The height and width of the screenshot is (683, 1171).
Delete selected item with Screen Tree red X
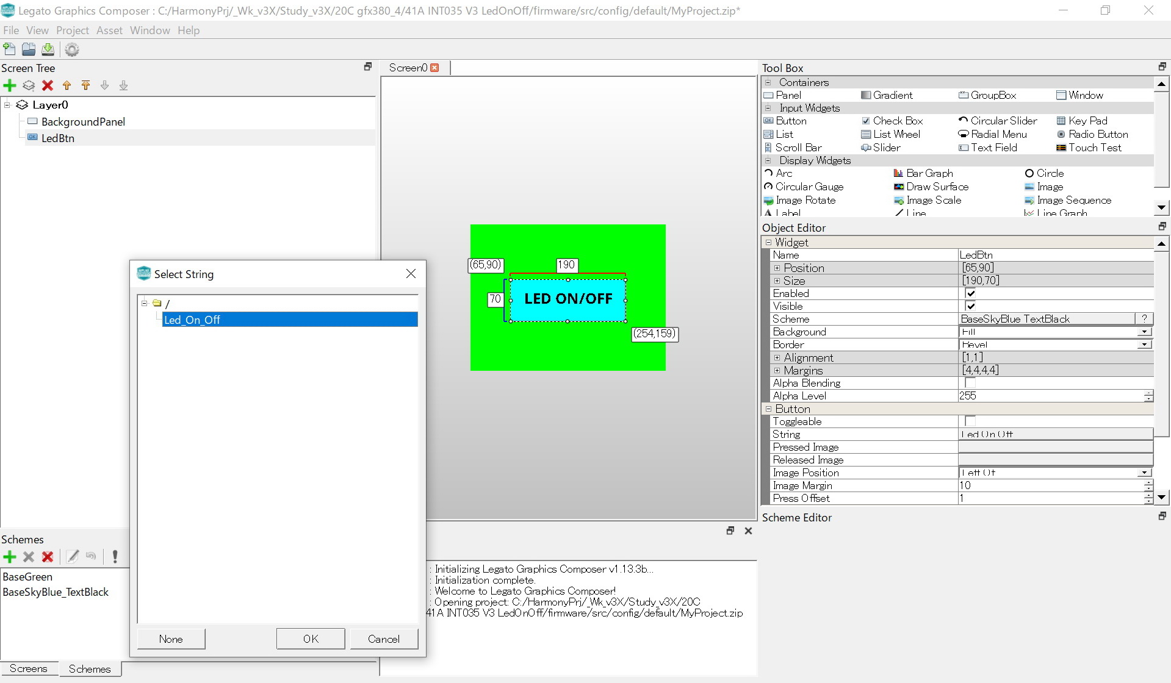pyautogui.click(x=48, y=85)
